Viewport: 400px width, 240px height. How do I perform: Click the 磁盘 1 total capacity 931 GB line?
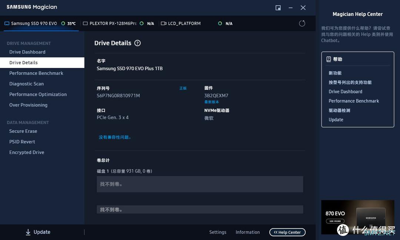(x=124, y=171)
